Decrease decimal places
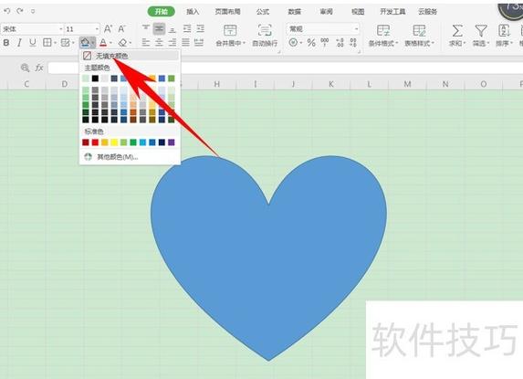Viewport: 523px width, 379px height. click(353, 42)
